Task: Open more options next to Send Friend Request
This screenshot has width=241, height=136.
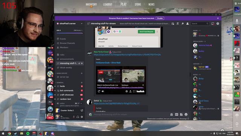Action: pos(157,32)
